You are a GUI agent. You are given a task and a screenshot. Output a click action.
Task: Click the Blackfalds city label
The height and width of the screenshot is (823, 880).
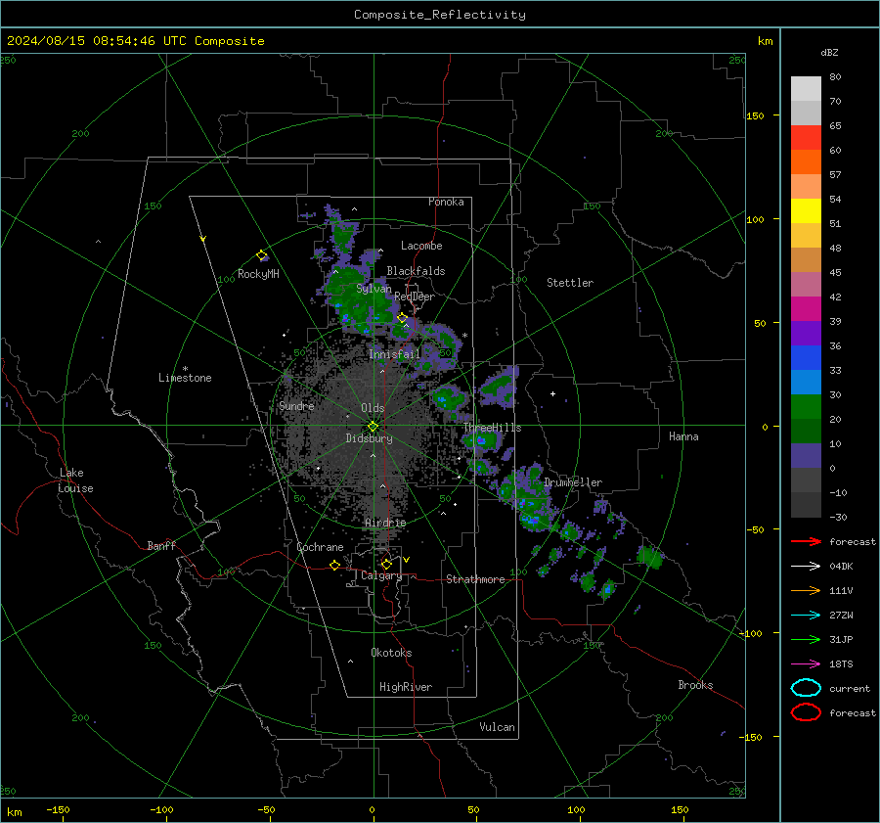tap(416, 271)
